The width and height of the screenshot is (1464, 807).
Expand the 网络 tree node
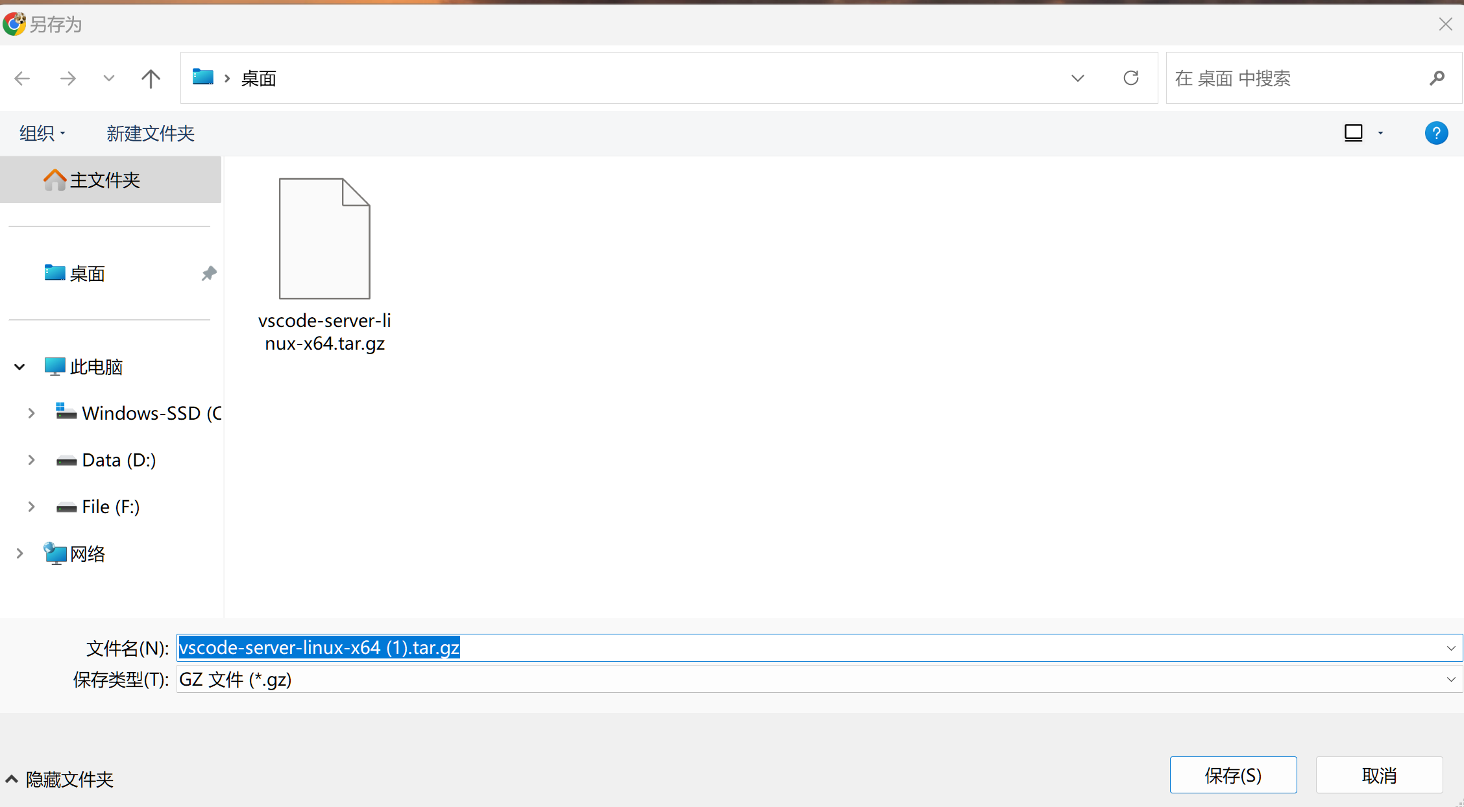coord(19,553)
